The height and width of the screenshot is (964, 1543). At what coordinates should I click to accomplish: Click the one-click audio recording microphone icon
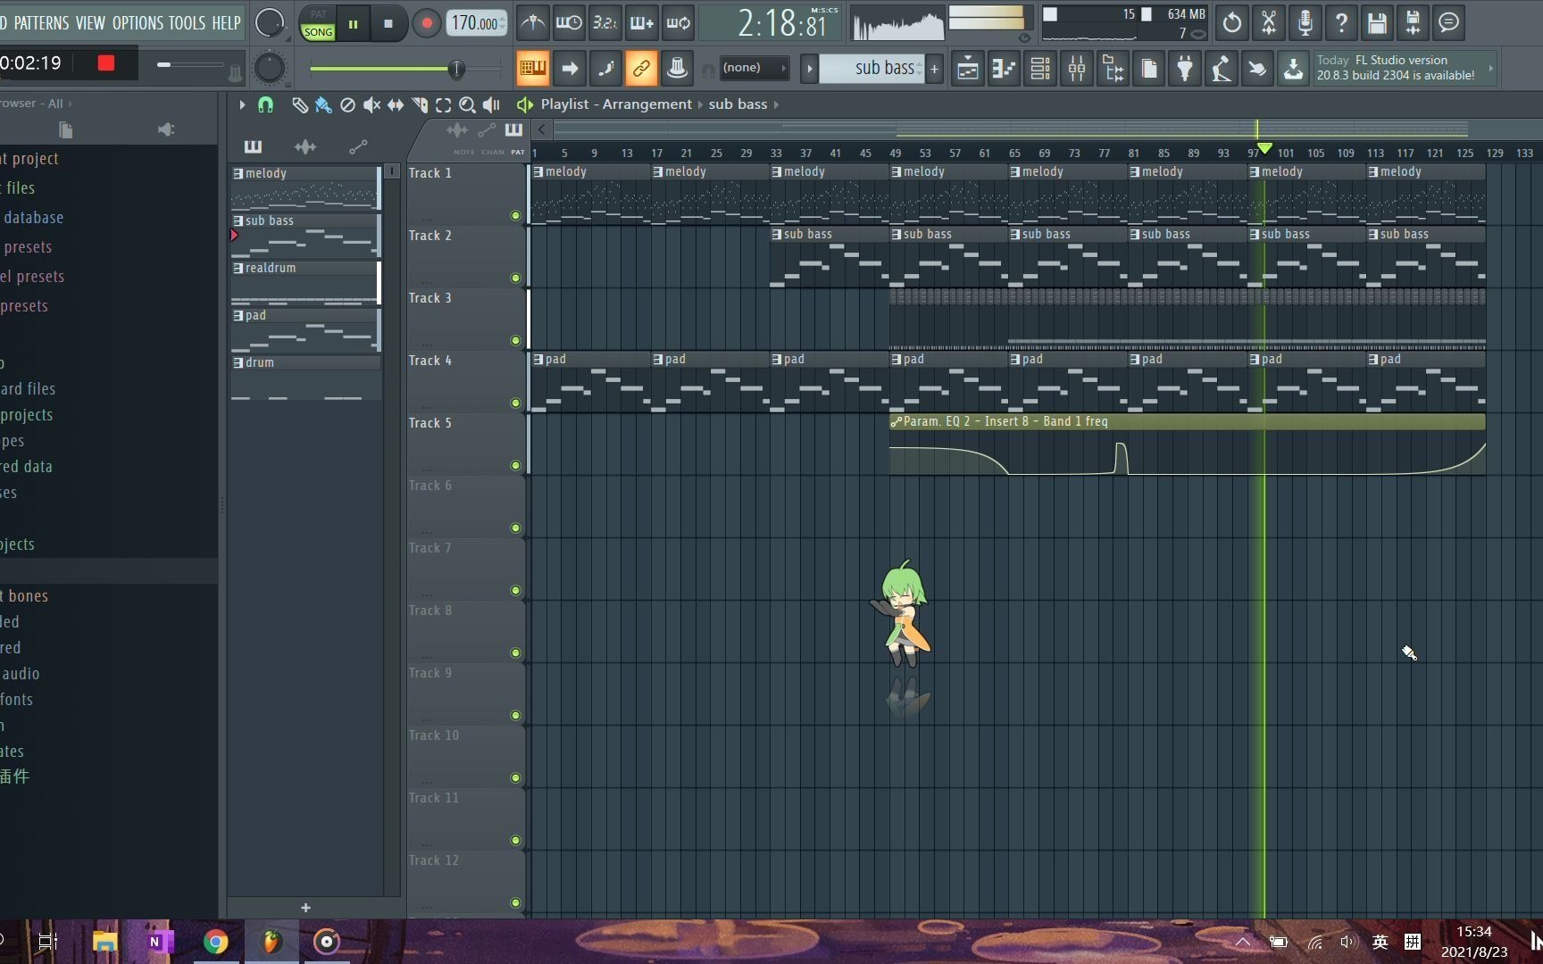click(x=1305, y=23)
